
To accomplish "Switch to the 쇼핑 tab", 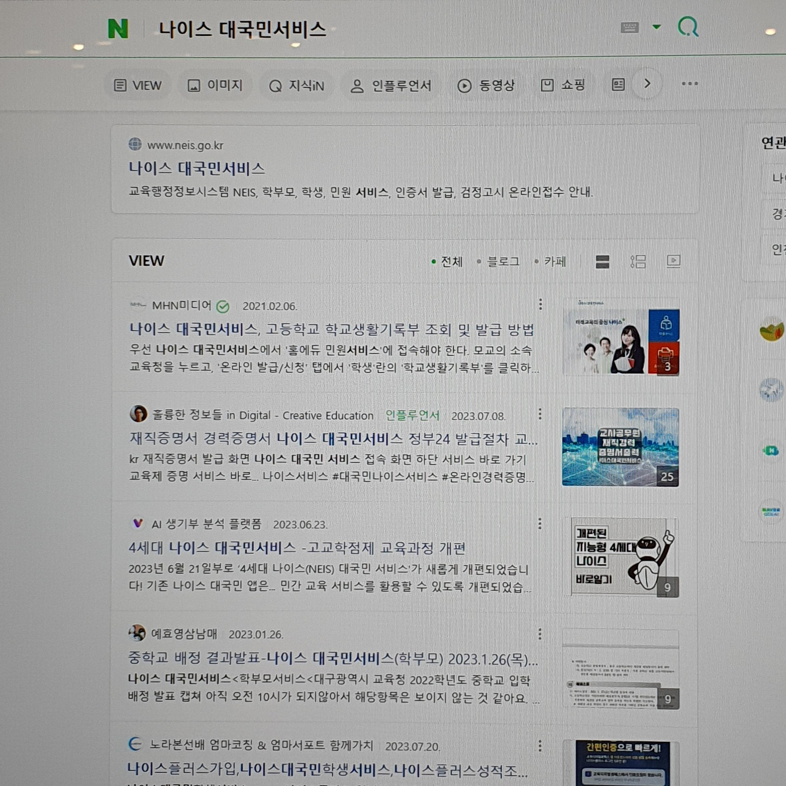I will [563, 85].
